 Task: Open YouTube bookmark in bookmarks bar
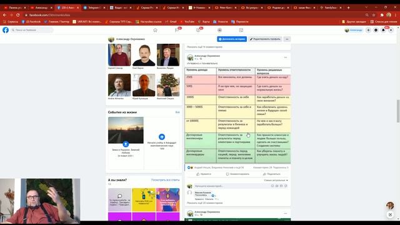pyautogui.click(x=187, y=22)
